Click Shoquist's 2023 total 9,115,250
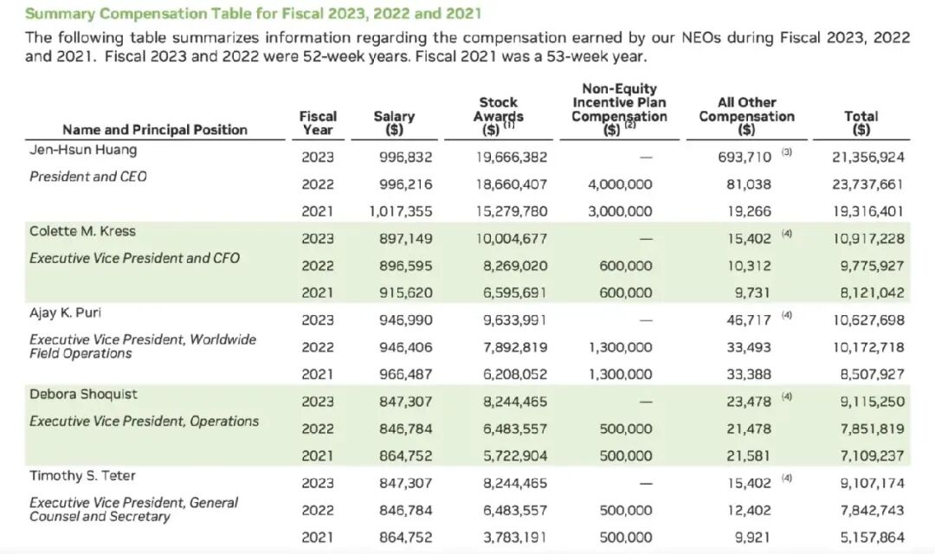Viewport: 935px width, 554px height. pyautogui.click(x=873, y=402)
